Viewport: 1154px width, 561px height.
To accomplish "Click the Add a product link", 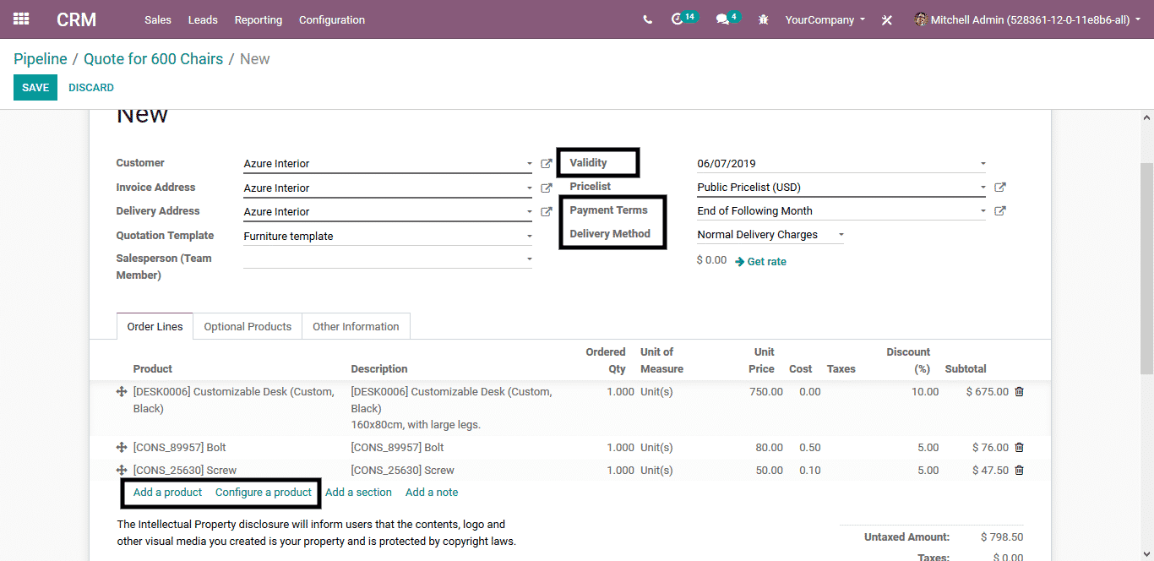I will tap(167, 493).
